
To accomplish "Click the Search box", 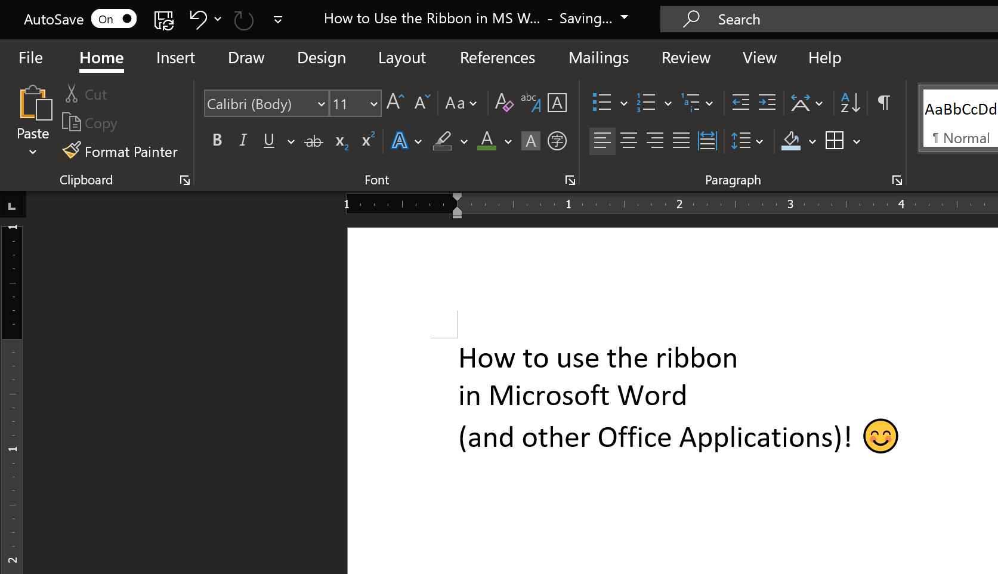I will click(x=829, y=19).
